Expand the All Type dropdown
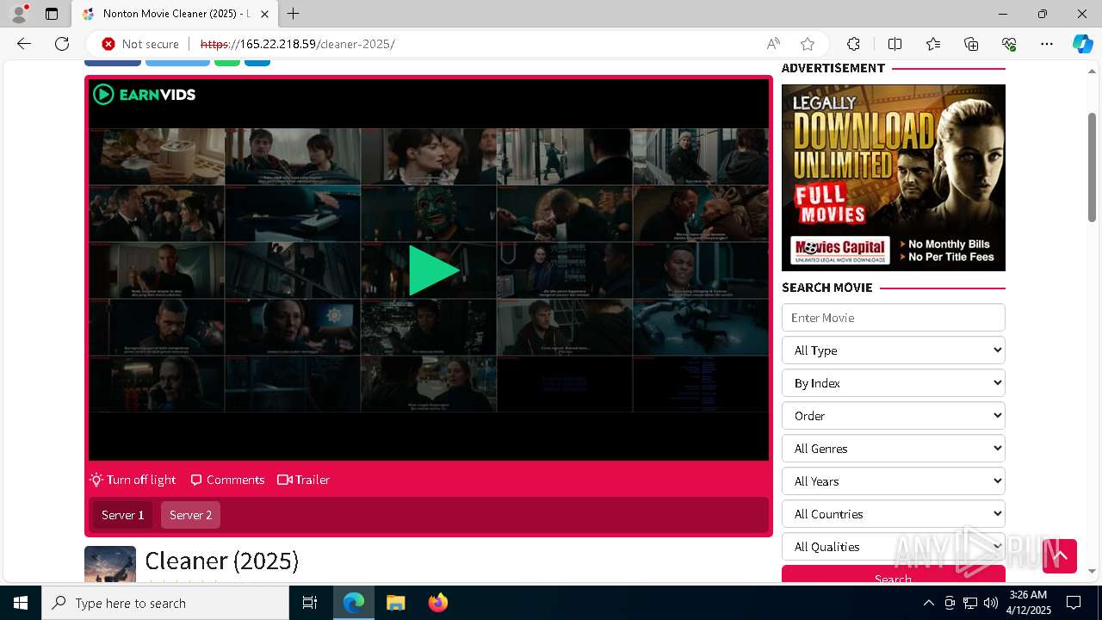Viewport: 1102px width, 620px height. tap(893, 350)
